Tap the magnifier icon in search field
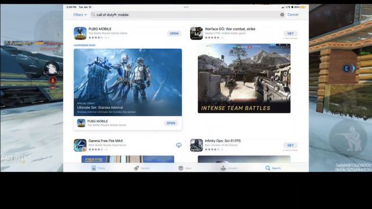Viewport: 372px width, 209px height. click(93, 15)
